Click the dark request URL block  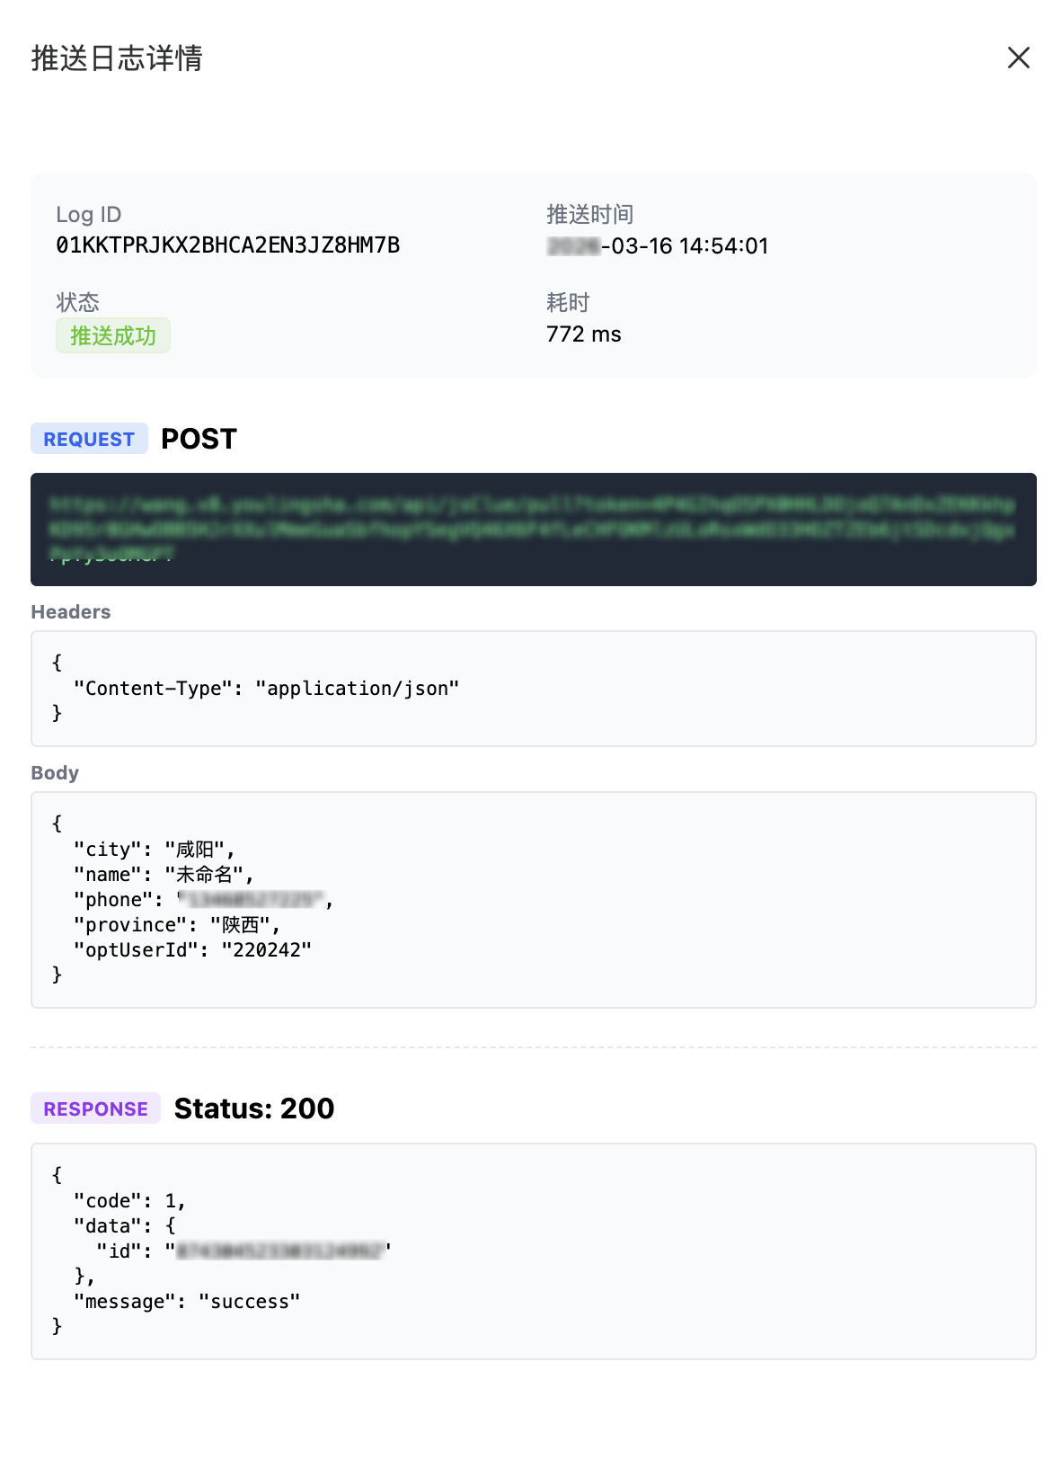point(533,530)
